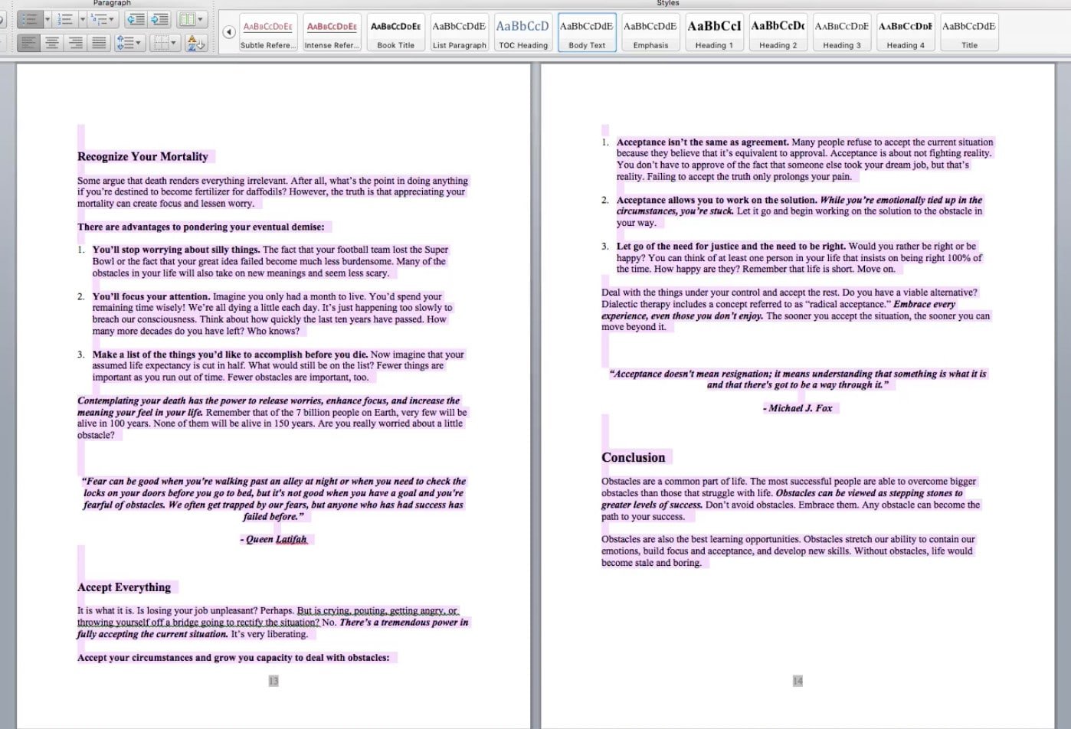Toggle the numbered list button
The image size is (1071, 729).
[x=65, y=19]
